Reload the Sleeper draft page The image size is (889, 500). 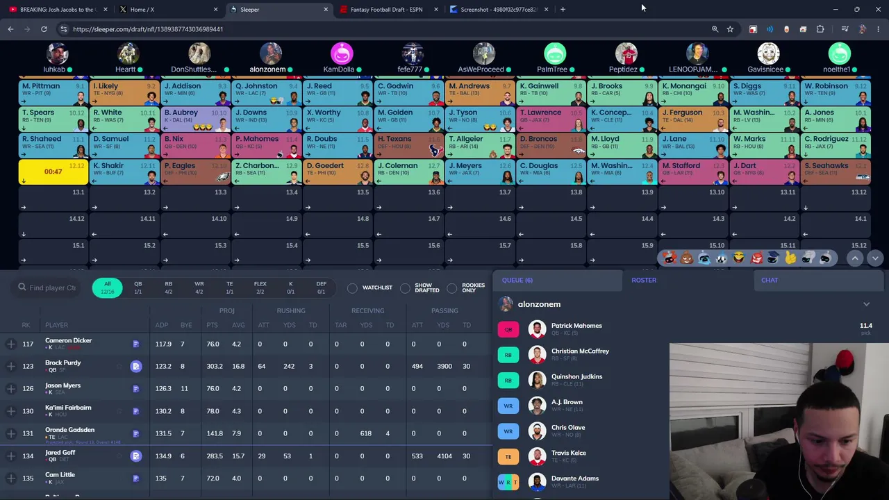pos(44,29)
